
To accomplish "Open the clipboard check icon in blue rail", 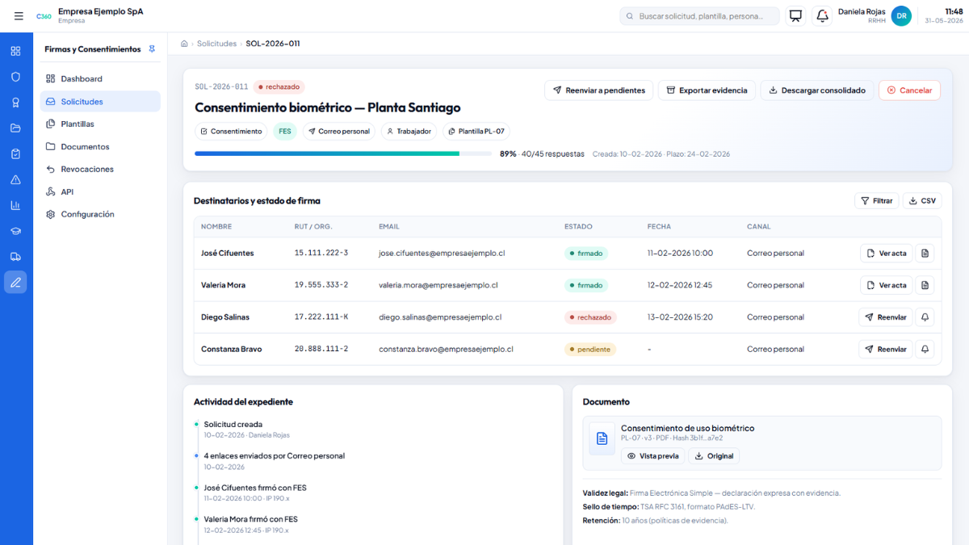I will [x=15, y=153].
